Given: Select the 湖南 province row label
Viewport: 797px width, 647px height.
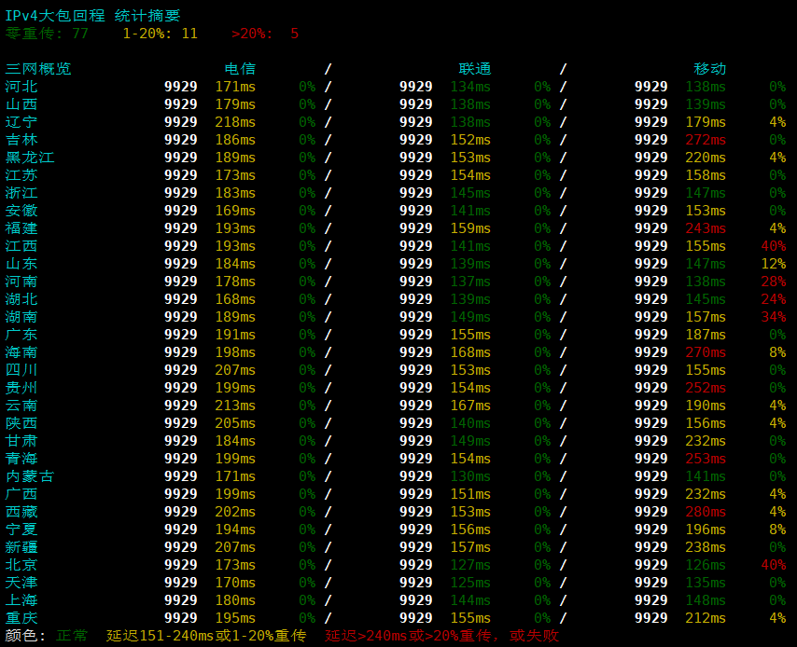Looking at the screenshot, I should click(x=21, y=317).
